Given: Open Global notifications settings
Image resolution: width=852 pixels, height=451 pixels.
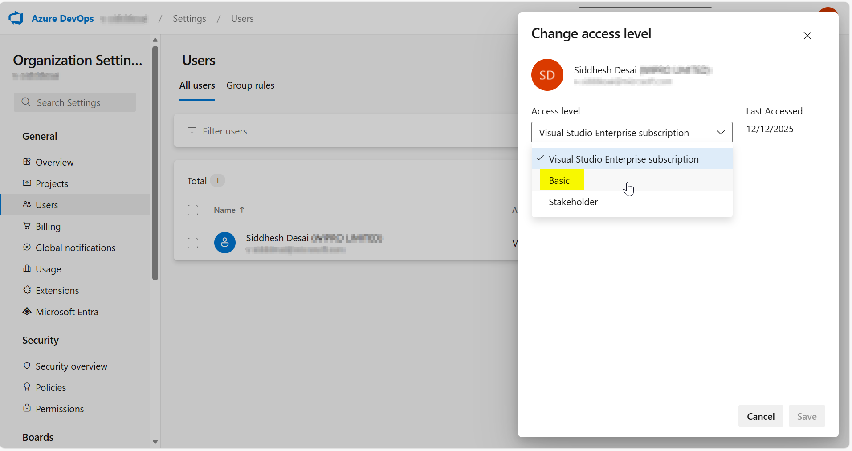Looking at the screenshot, I should coord(76,248).
